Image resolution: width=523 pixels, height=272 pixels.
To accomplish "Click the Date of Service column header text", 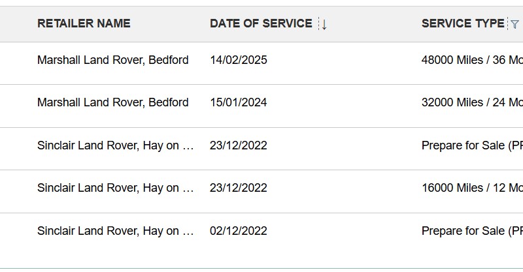I will 261,23.
